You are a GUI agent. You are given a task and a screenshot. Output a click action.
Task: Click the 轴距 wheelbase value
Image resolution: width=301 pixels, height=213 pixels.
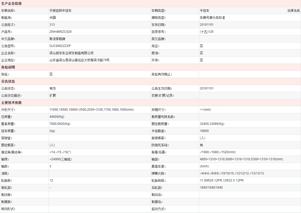point(241,159)
